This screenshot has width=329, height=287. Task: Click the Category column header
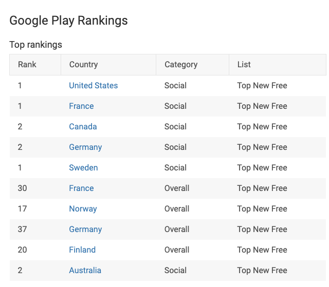pos(181,65)
